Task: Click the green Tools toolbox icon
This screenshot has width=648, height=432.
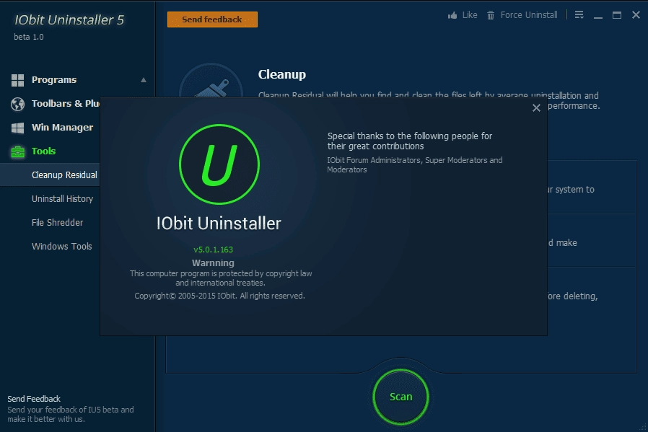Action: (17, 151)
